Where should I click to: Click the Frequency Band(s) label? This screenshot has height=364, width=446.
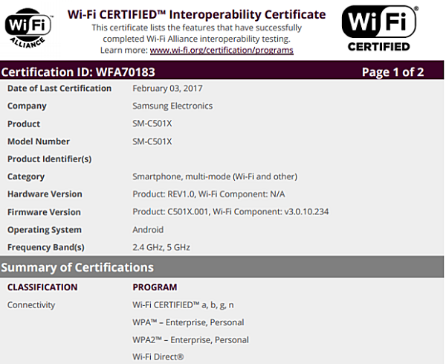click(x=46, y=247)
